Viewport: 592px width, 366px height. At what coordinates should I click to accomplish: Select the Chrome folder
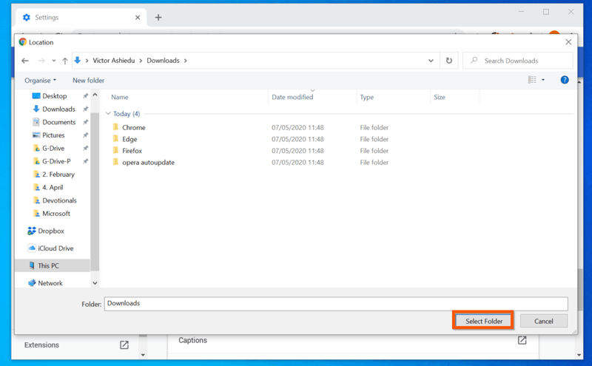[134, 127]
